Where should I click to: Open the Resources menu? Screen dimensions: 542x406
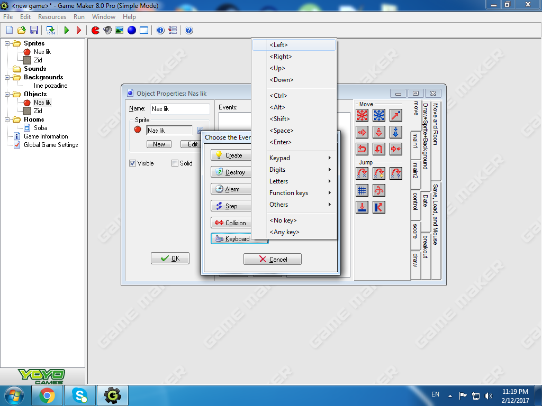tap(52, 17)
